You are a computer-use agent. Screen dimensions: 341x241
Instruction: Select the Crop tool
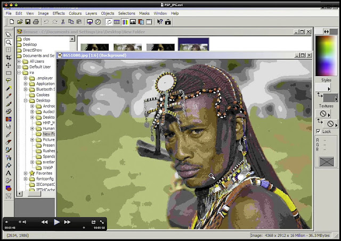tap(9, 57)
